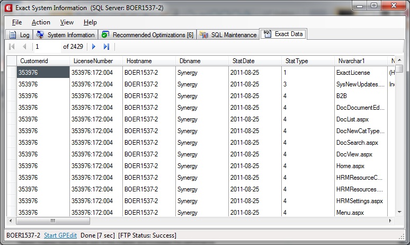This screenshot has width=410, height=245.
Task: Click the current record number field
Action: pos(47,47)
